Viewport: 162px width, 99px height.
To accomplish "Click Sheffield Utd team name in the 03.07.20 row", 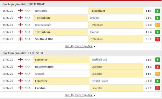I will click(44, 39).
